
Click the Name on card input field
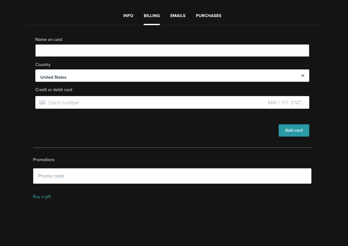click(x=172, y=50)
